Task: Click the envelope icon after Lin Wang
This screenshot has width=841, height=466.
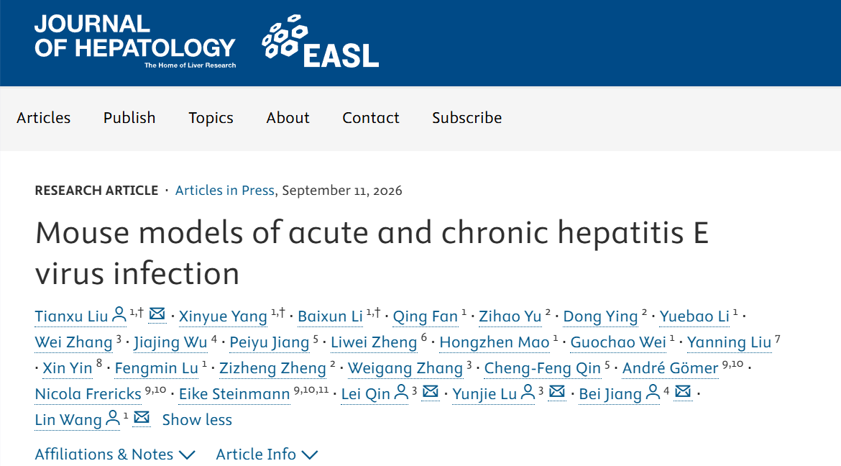Action: click(142, 417)
